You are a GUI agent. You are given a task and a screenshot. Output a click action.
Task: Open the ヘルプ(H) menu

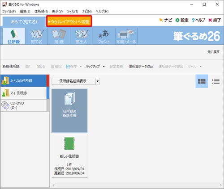pyautogui.click(x=102, y=12)
